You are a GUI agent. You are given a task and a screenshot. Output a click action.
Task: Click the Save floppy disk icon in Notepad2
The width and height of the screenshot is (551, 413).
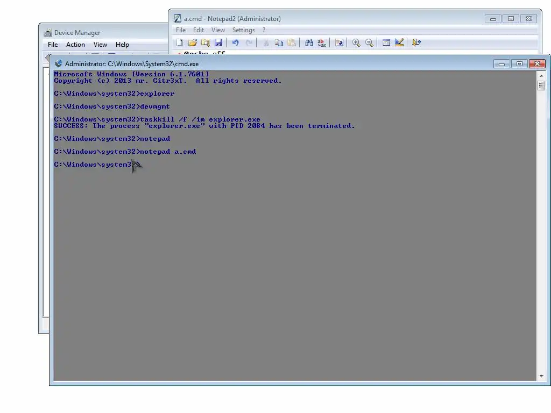(218, 43)
